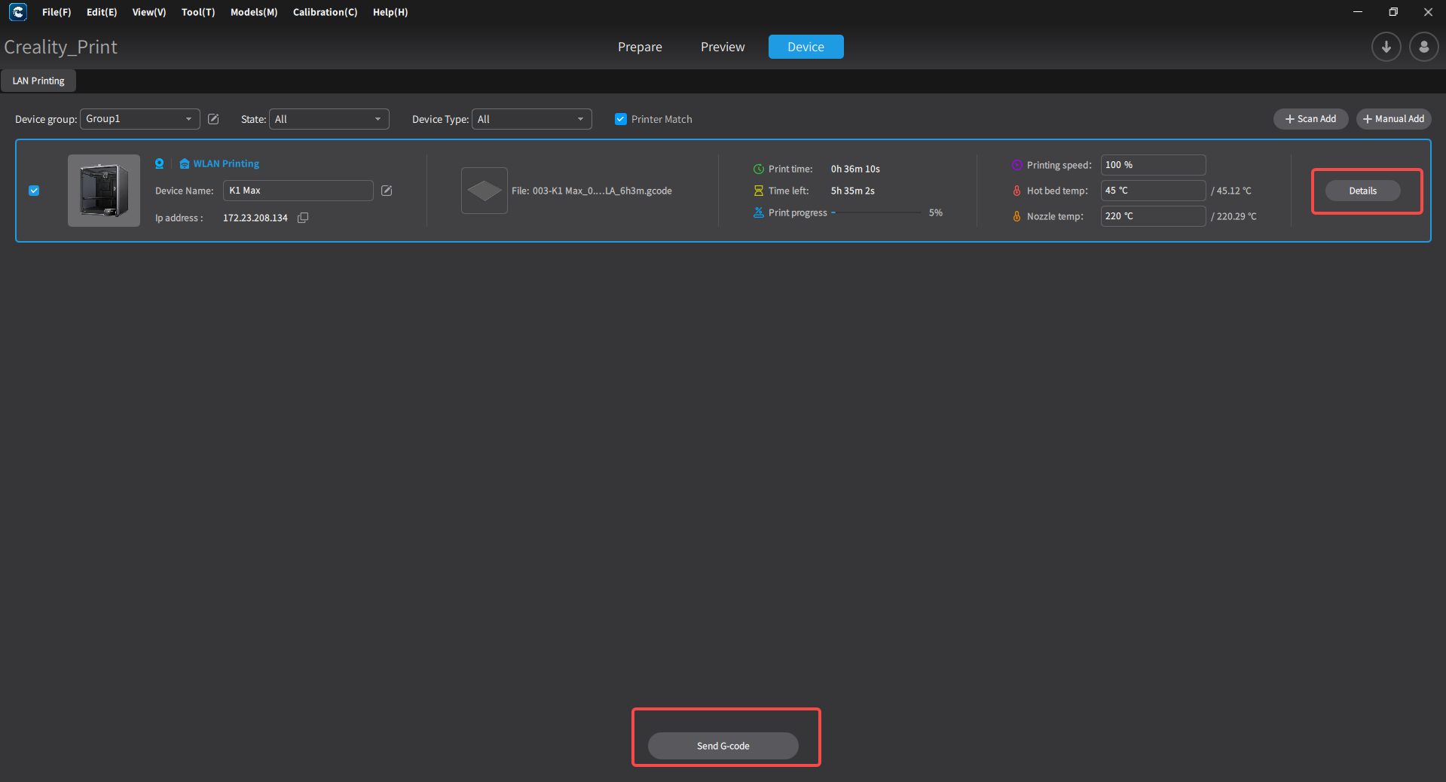Click the 220.29 °C actual nozzle temperature
The image size is (1446, 782).
pos(1234,216)
